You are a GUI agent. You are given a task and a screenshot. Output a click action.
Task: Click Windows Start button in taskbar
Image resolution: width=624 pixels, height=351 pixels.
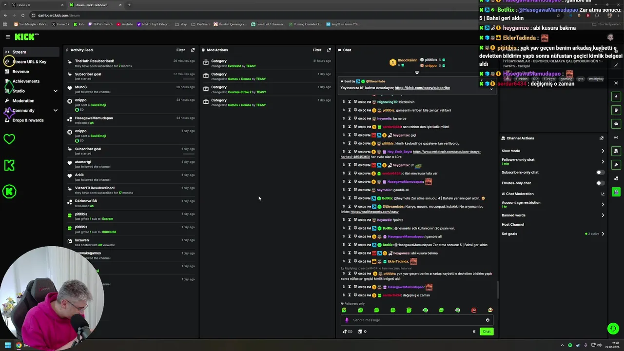[x=7, y=346]
